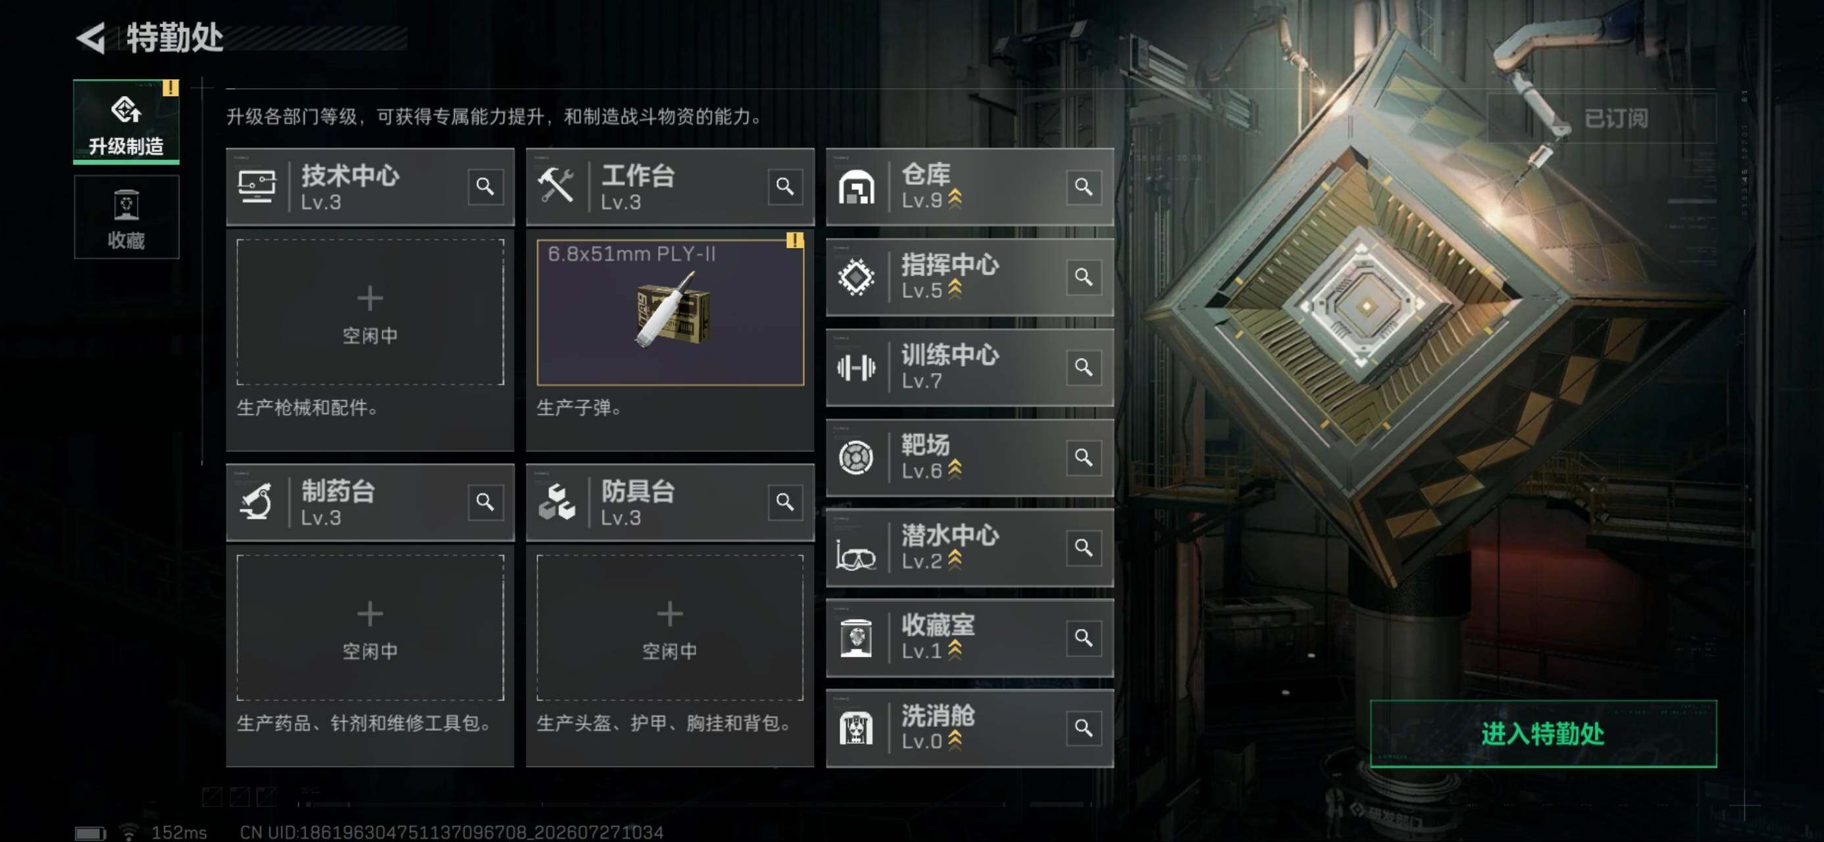Add production in idle 技术中心 slot

coord(370,312)
